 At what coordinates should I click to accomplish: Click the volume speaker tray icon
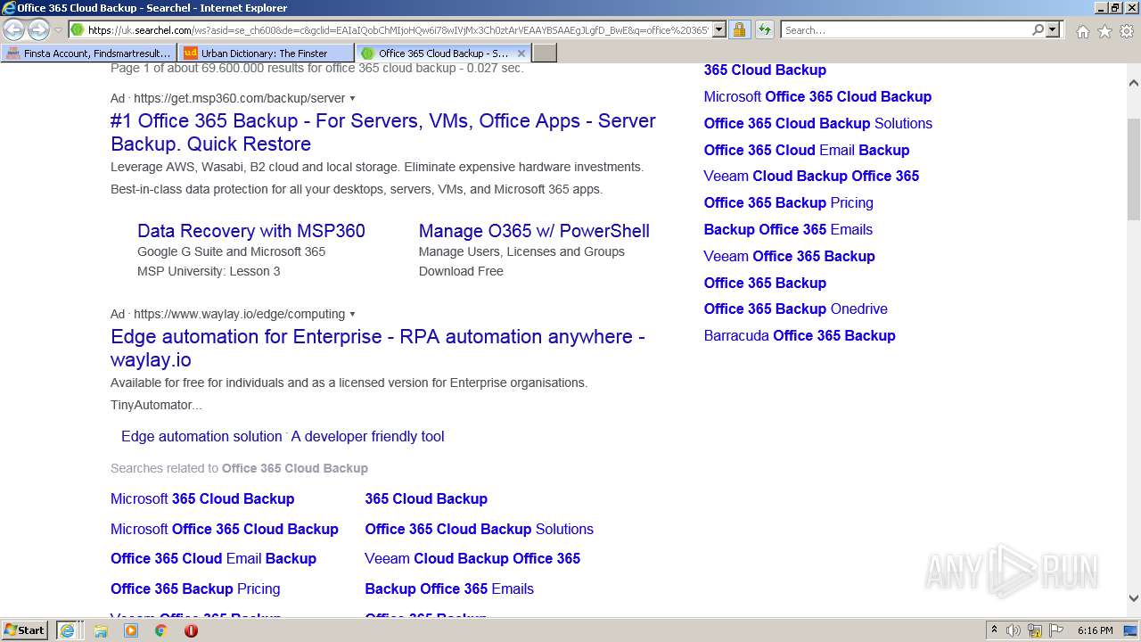tap(1014, 630)
